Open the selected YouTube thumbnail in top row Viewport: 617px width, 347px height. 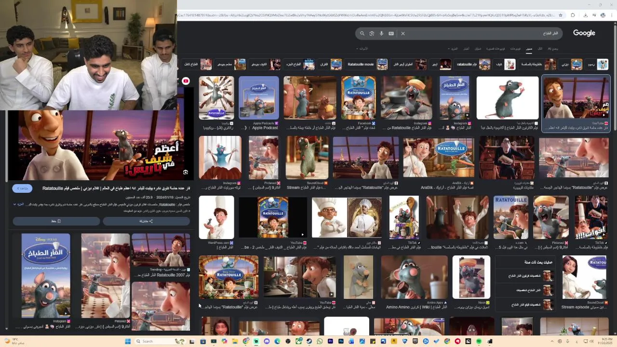[576, 98]
